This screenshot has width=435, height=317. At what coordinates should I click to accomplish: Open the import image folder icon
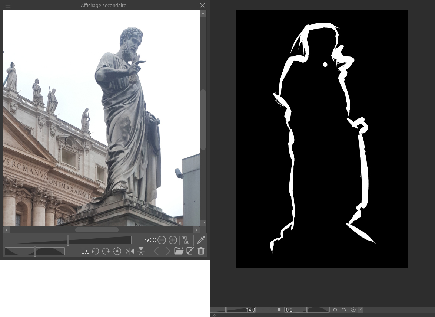point(179,251)
